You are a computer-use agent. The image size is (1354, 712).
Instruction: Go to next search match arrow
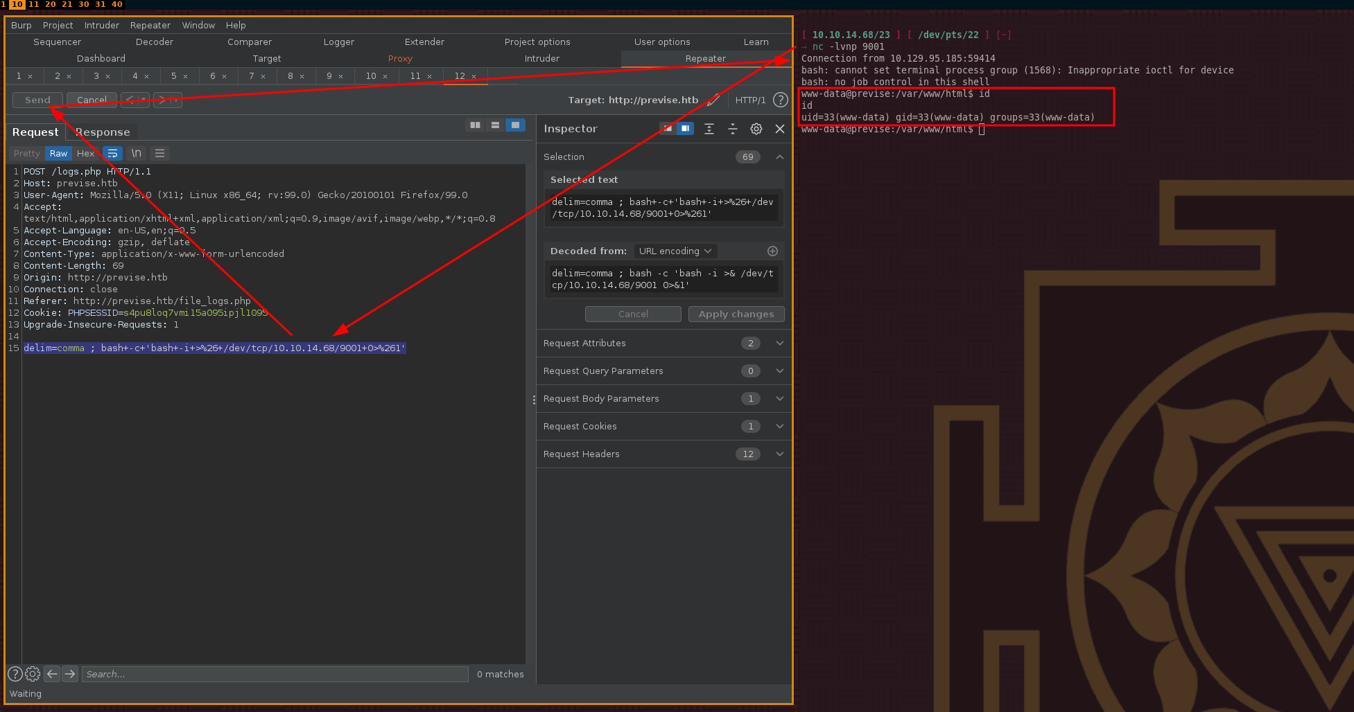70,674
